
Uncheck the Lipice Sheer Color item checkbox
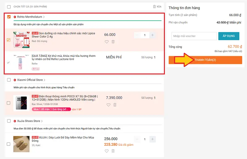tap(9, 40)
